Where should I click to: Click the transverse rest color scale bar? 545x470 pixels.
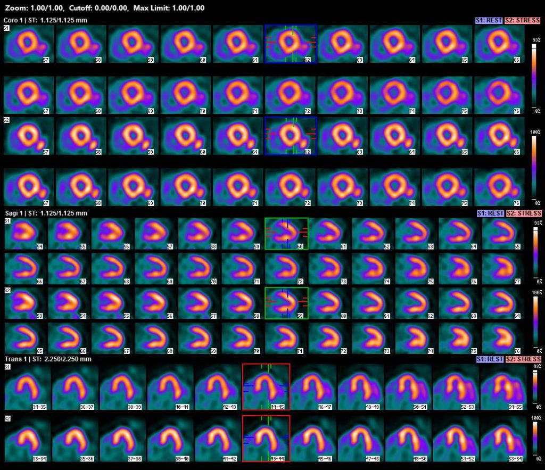[x=534, y=387]
